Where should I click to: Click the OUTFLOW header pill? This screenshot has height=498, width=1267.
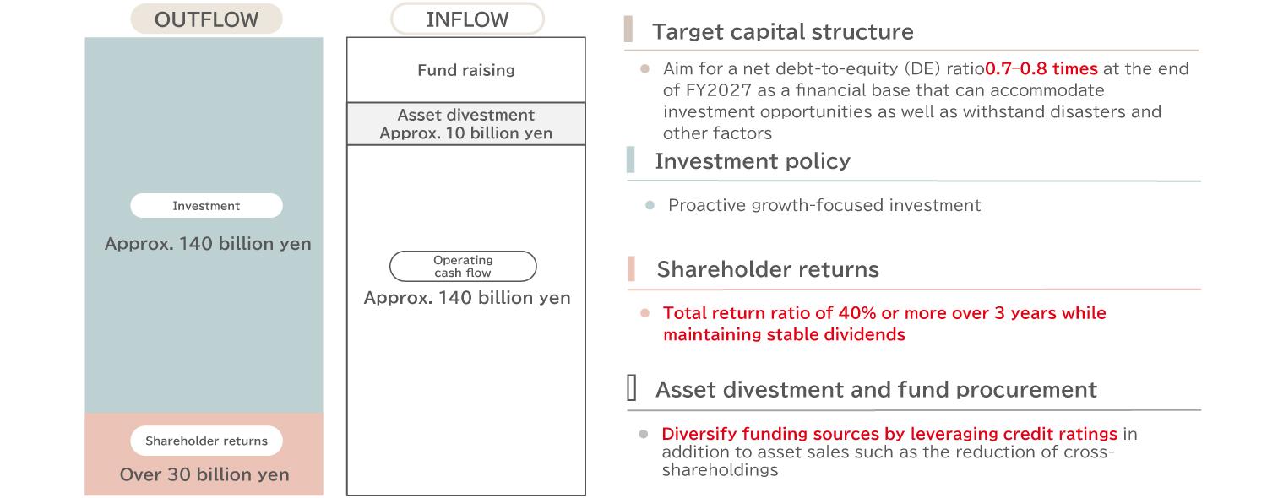[x=206, y=19]
